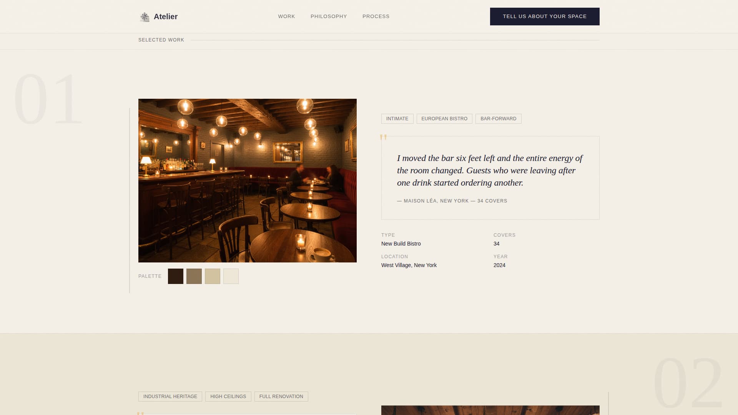Click TELL US ABOUT YOUR SPACE
This screenshot has height=415, width=738.
point(544,17)
